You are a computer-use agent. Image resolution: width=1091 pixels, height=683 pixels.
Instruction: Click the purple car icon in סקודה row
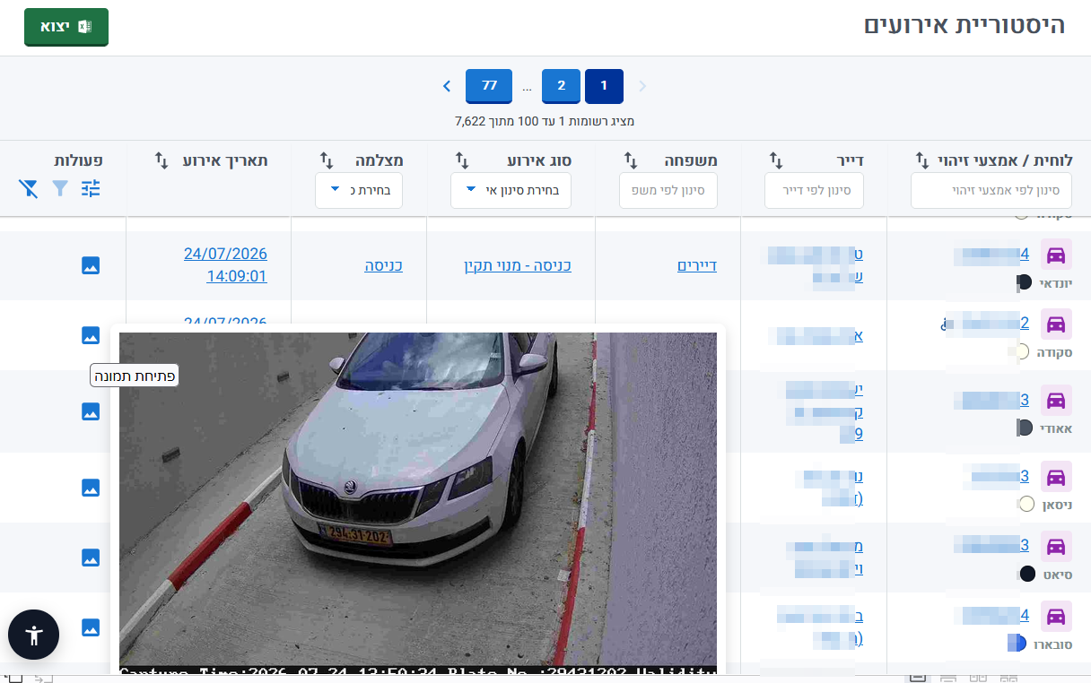click(1056, 324)
